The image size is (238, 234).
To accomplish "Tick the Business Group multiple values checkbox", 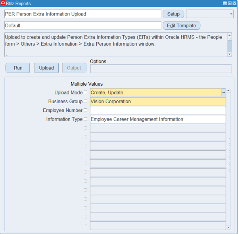I will [x=85, y=101].
